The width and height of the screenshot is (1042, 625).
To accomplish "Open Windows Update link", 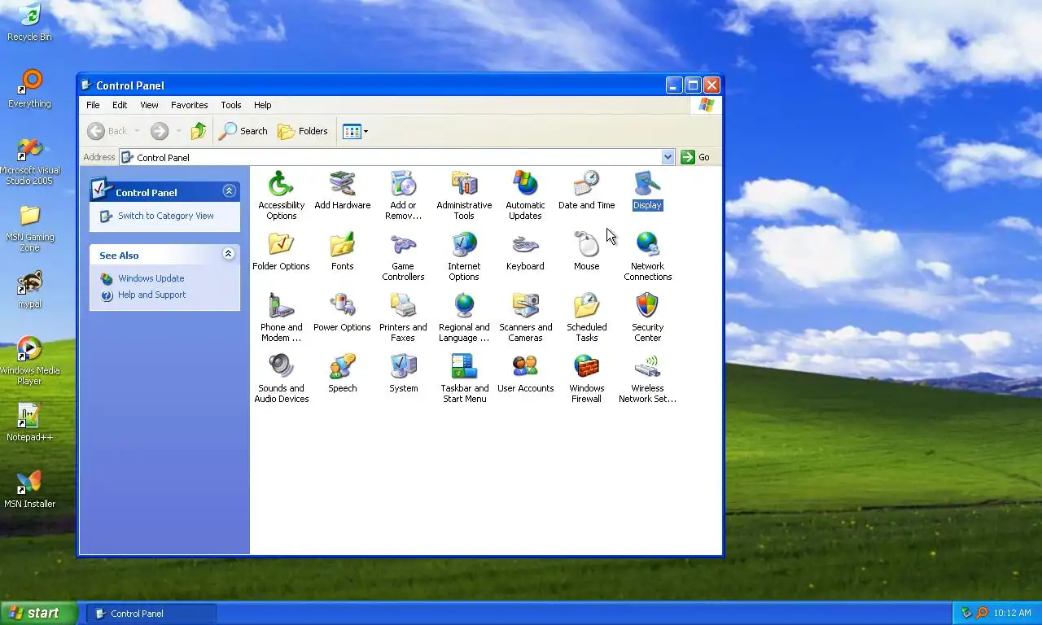I will [x=151, y=278].
